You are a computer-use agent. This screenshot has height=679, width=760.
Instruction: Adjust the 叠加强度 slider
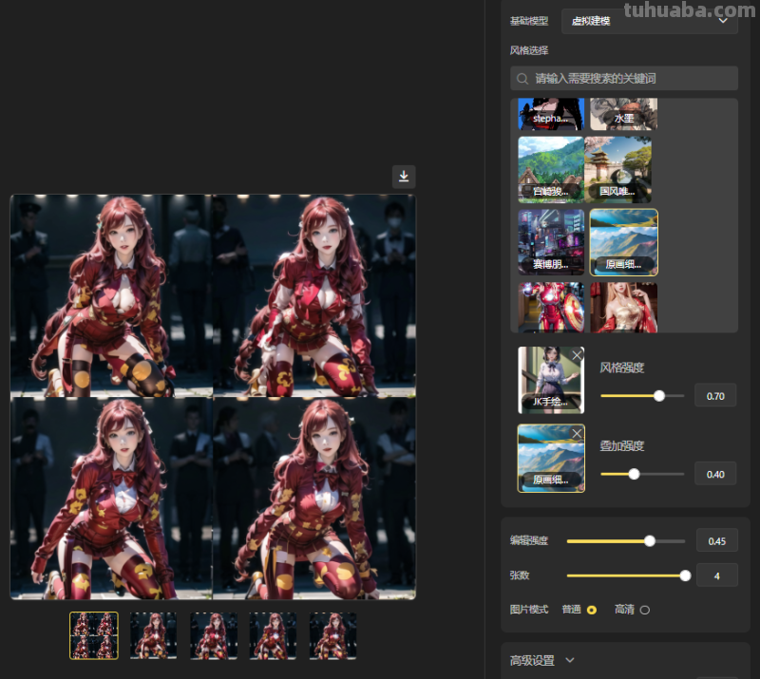(x=634, y=474)
